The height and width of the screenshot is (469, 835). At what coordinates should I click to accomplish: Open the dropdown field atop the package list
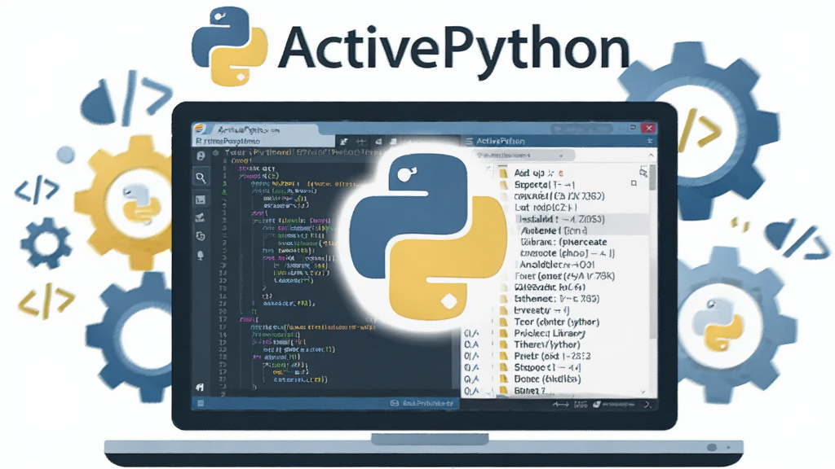[524, 156]
